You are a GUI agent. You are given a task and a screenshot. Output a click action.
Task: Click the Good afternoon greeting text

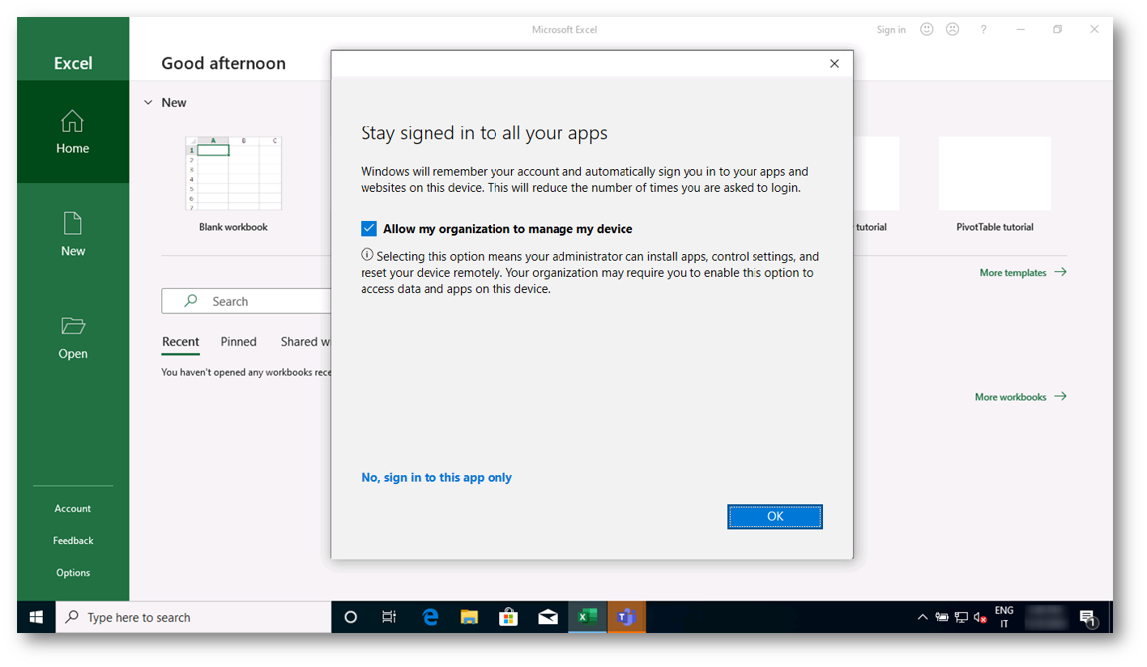[224, 63]
